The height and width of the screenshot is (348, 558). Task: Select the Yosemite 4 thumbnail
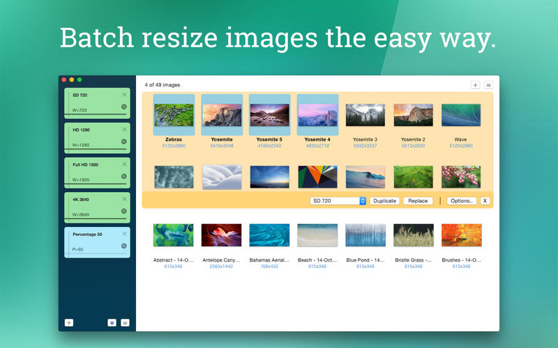coord(317,115)
